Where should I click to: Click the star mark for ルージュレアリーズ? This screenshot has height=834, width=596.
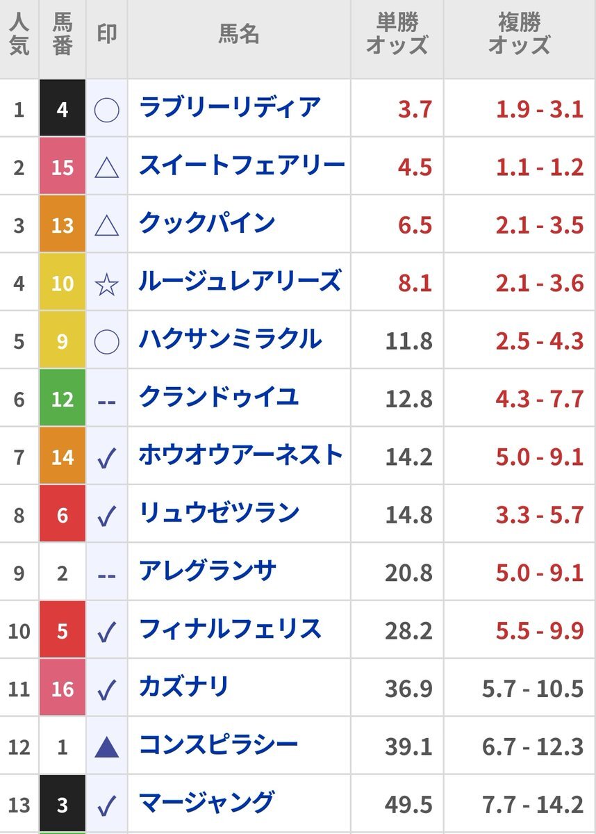point(106,284)
